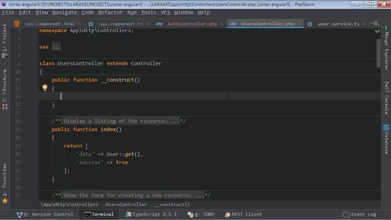This screenshot has height=220, width=391.
Task: Click the yellow lightbulb intention icon
Action: click(x=45, y=87)
